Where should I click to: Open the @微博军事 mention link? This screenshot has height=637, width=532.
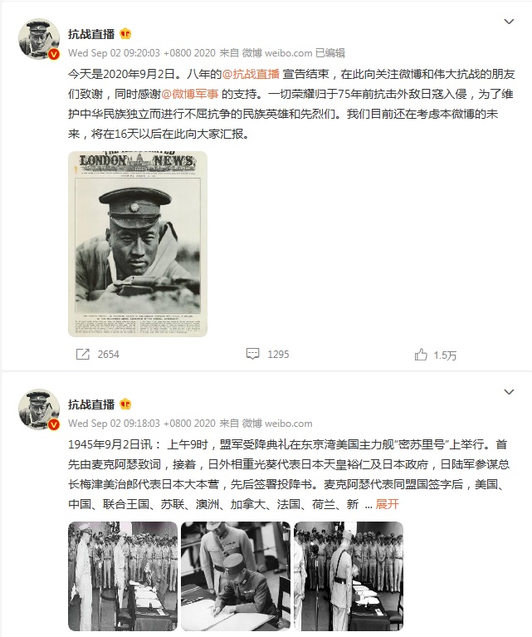click(x=190, y=94)
